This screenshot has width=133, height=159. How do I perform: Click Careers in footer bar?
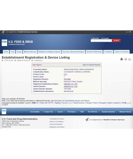click(60, 112)
